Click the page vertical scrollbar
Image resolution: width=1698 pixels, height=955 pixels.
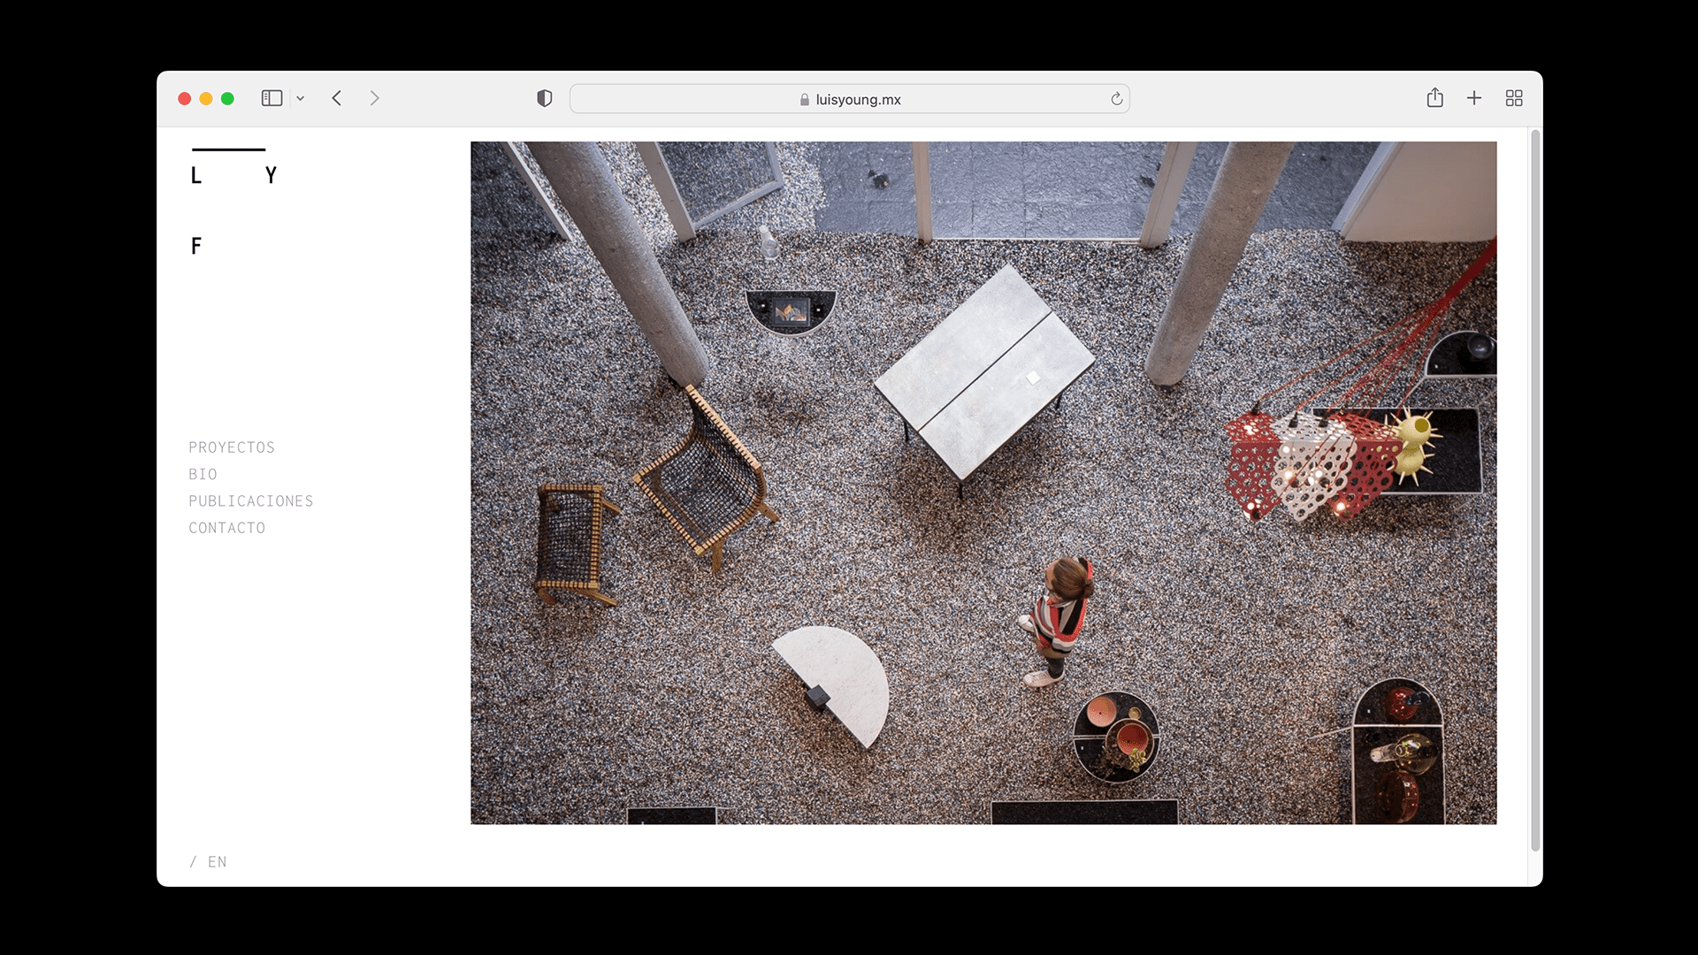[1535, 491]
